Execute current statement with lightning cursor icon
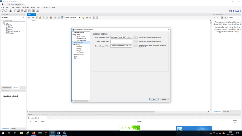Viewport: 242px width, 136px height. pyautogui.click(x=40, y=18)
